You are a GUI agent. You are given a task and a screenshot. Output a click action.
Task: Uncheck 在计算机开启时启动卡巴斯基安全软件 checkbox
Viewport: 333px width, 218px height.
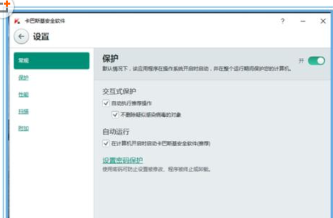[x=106, y=144]
